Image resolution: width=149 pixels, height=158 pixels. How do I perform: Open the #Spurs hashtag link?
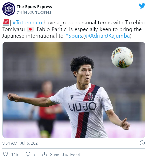[73, 36]
